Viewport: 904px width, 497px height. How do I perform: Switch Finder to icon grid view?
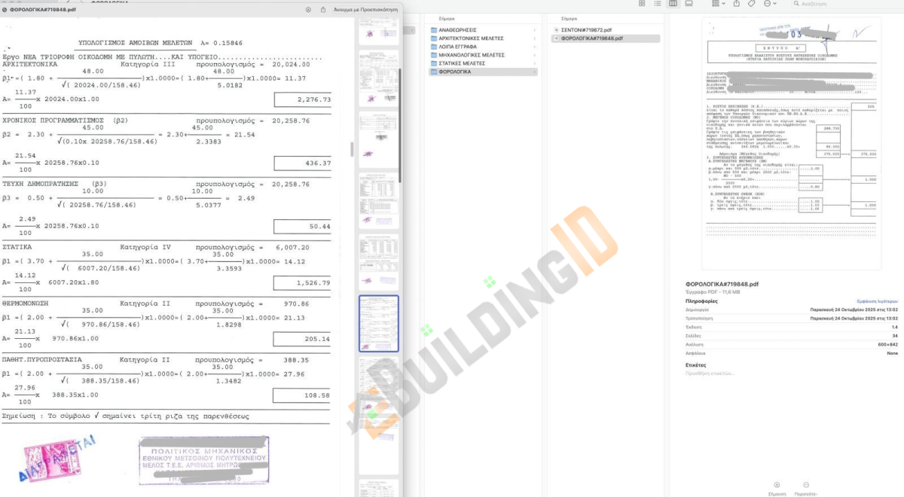tap(642, 4)
